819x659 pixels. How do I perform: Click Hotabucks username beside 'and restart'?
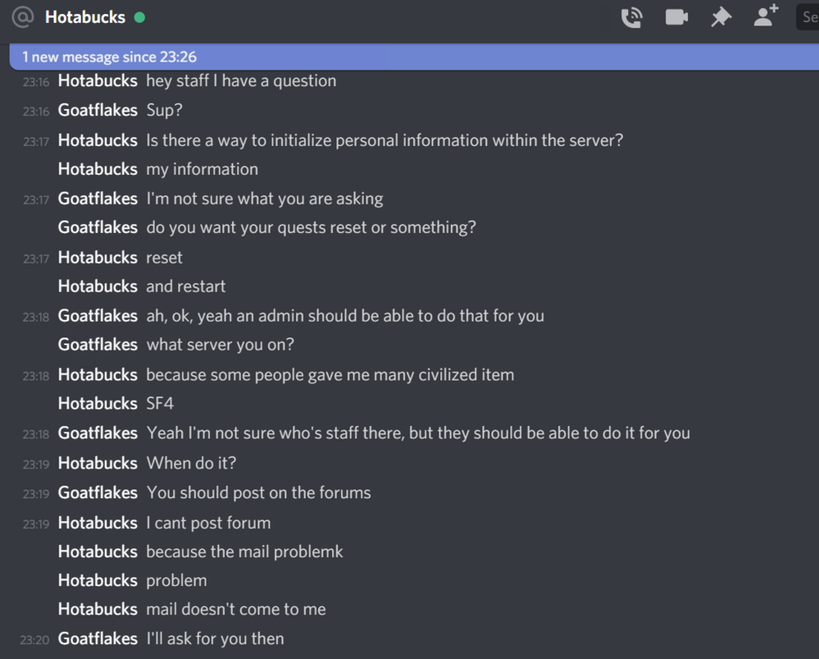[x=98, y=286]
